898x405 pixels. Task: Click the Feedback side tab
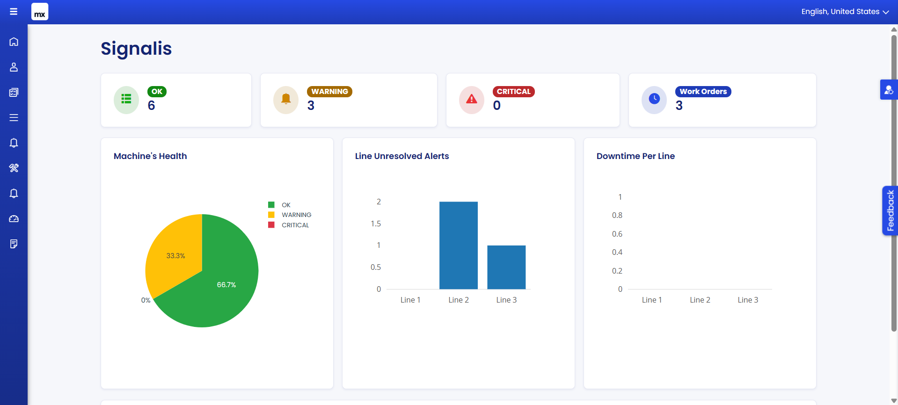(x=890, y=210)
